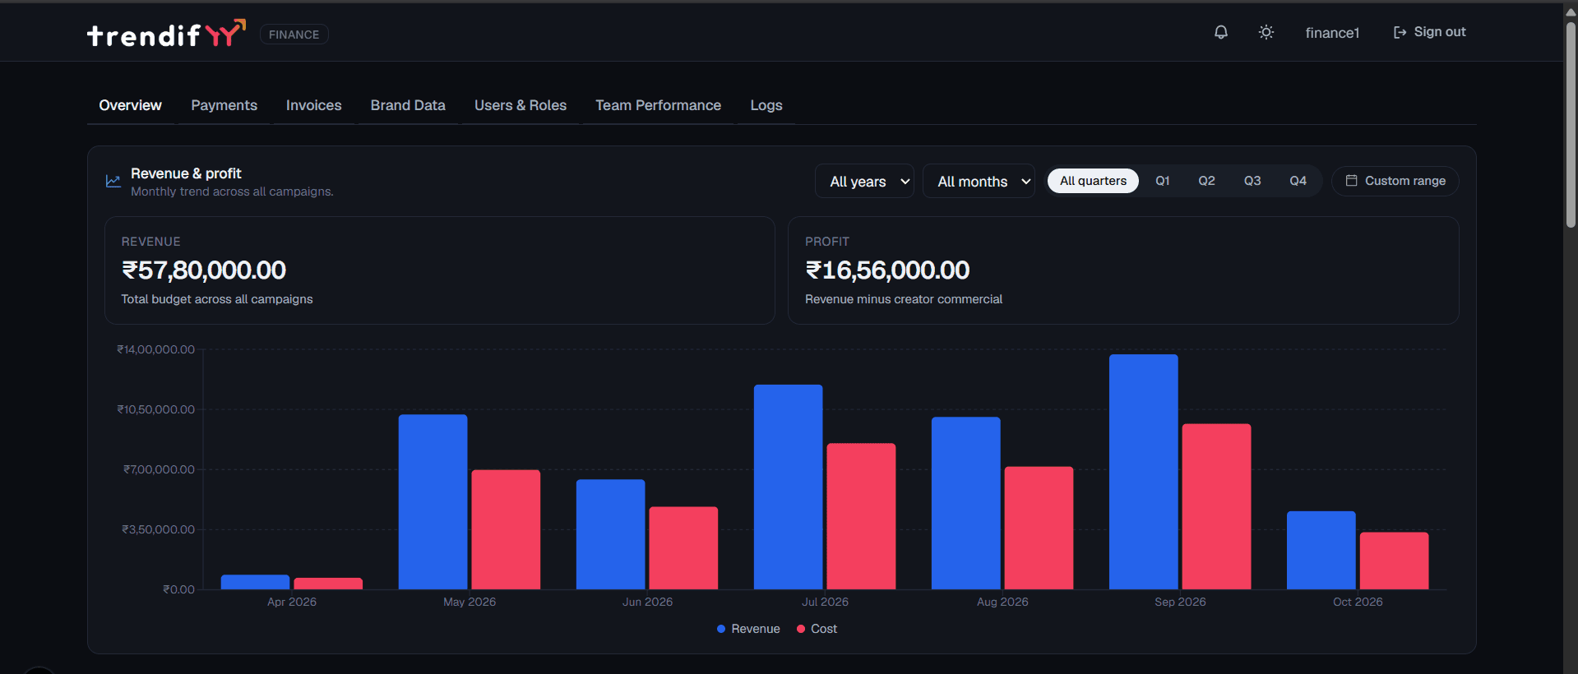Image resolution: width=1578 pixels, height=674 pixels.
Task: Open the notifications bell
Action: (x=1221, y=32)
